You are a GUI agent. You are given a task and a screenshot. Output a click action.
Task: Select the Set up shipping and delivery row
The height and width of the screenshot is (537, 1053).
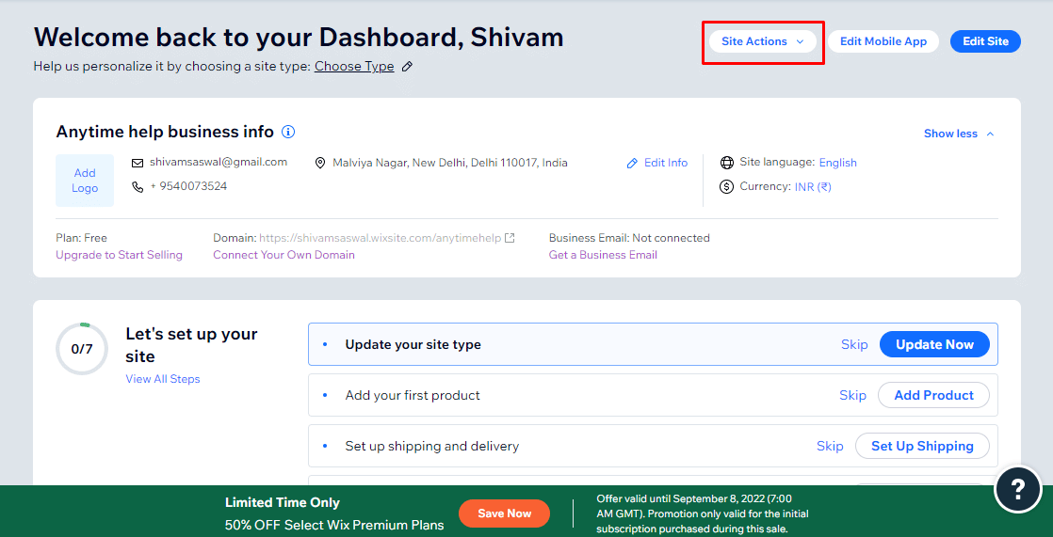(653, 447)
